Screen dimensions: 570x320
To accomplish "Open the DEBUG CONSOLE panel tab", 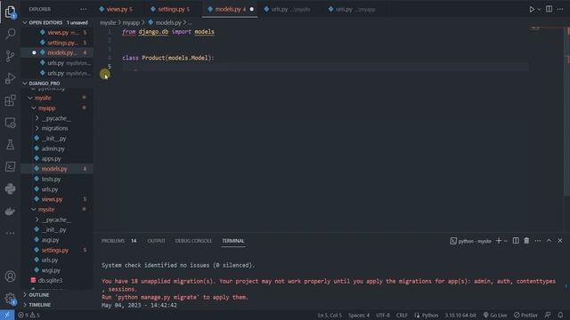I will (x=193, y=241).
